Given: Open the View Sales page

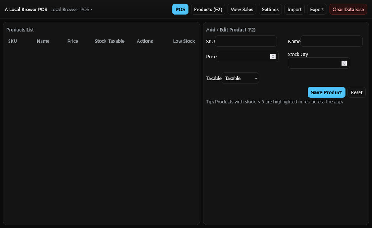Looking at the screenshot, I should point(242,9).
